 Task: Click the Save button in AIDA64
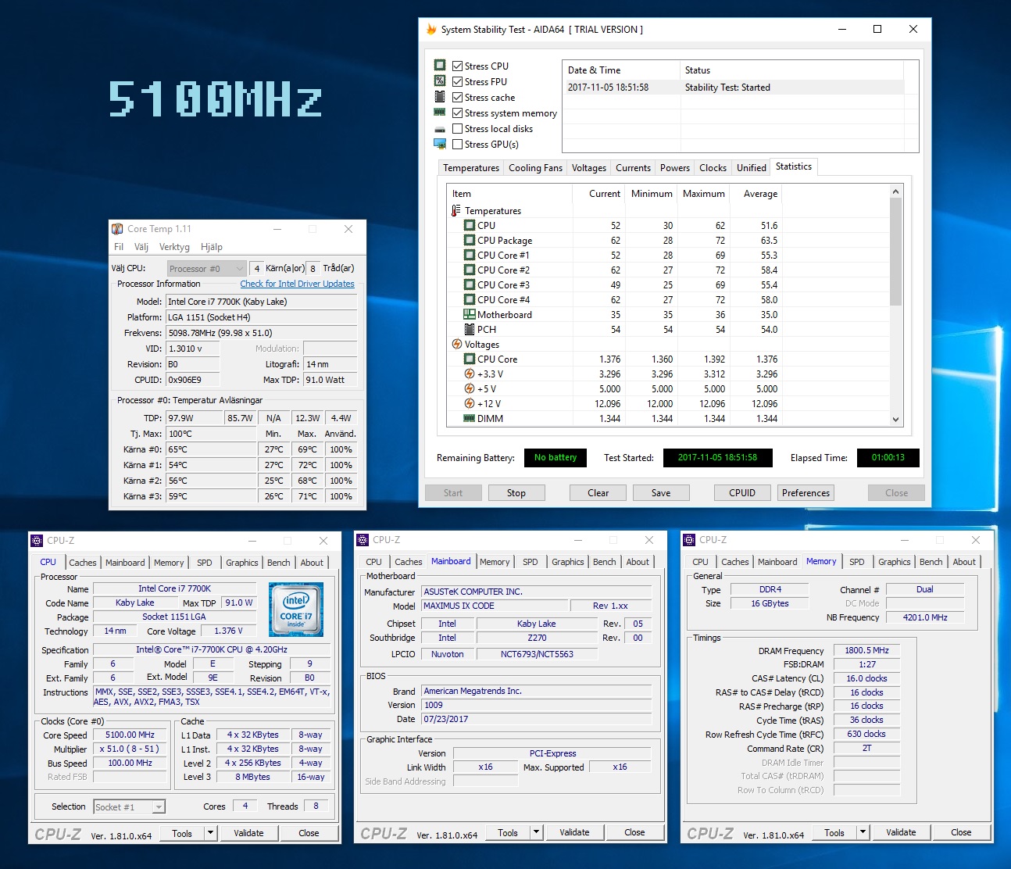661,493
